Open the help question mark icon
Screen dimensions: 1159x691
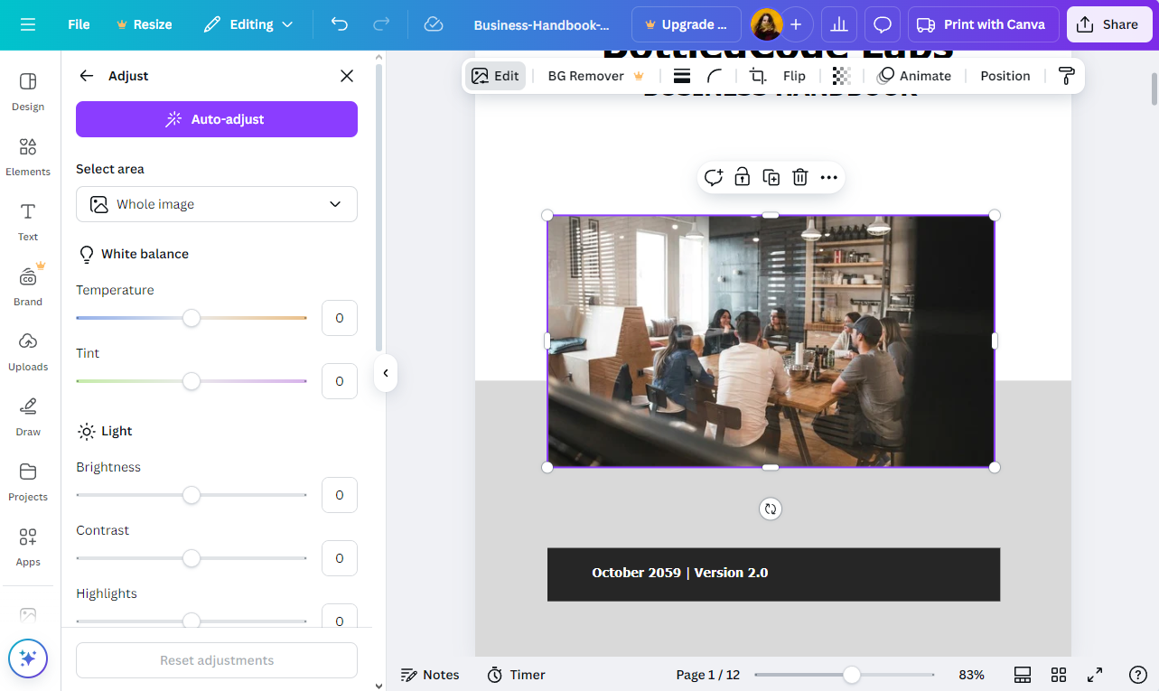[x=1138, y=675]
